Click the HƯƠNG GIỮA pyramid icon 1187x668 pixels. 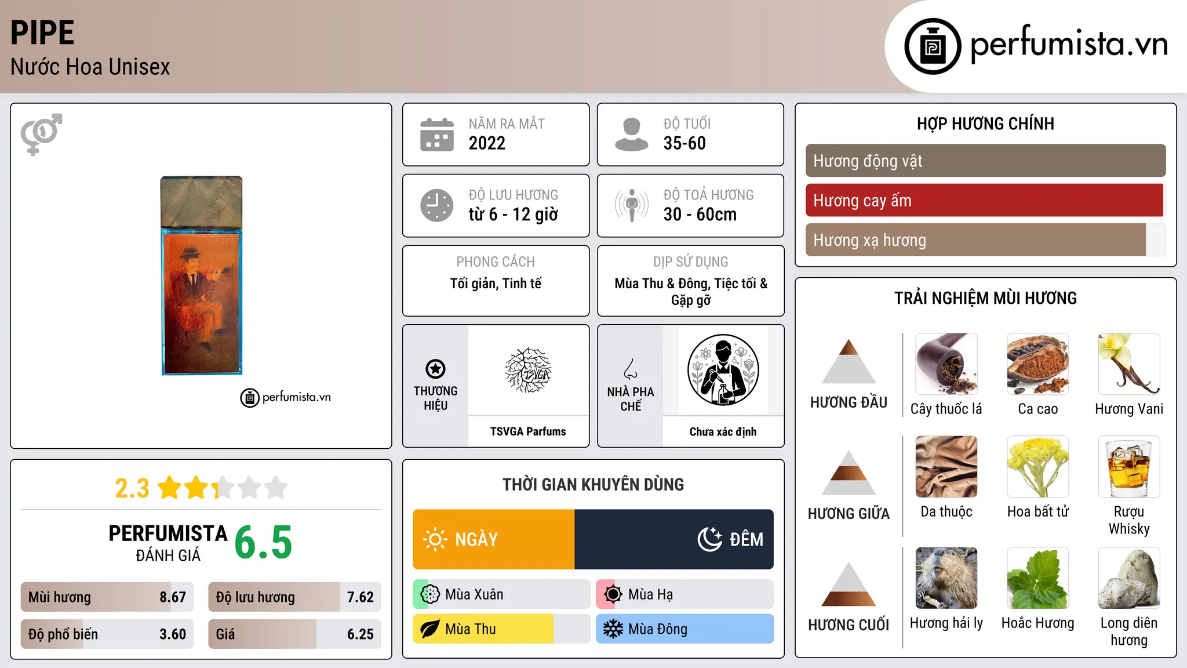[x=849, y=473]
